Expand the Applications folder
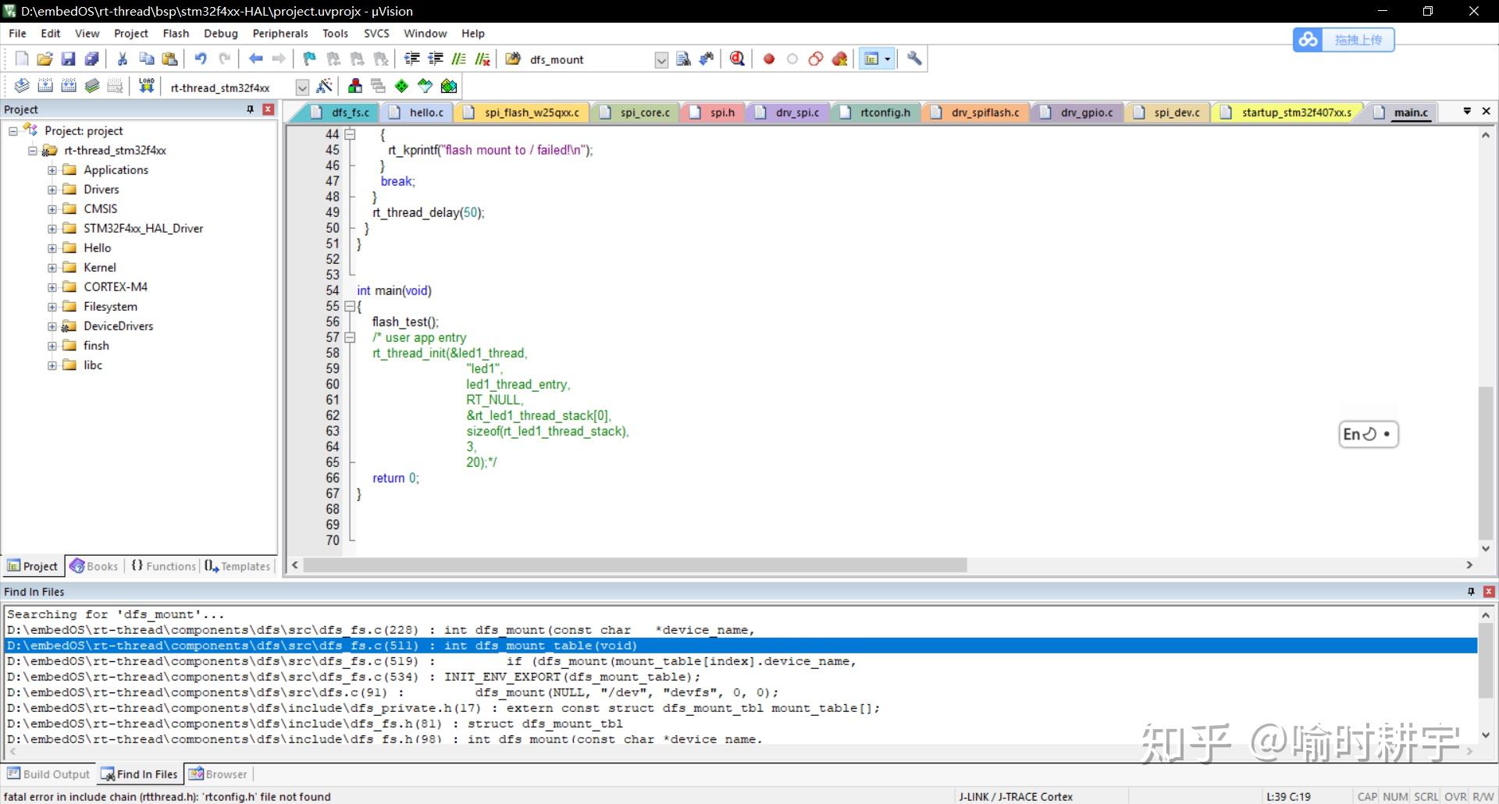Viewport: 1499px width, 804px height. point(52,170)
